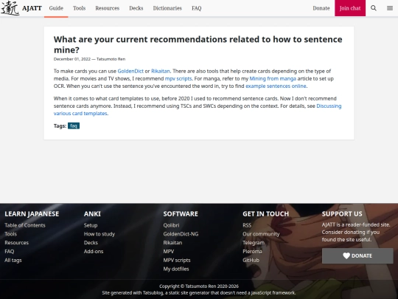Click the footer DONATE heart button
The image size is (398, 299).
tap(357, 255)
